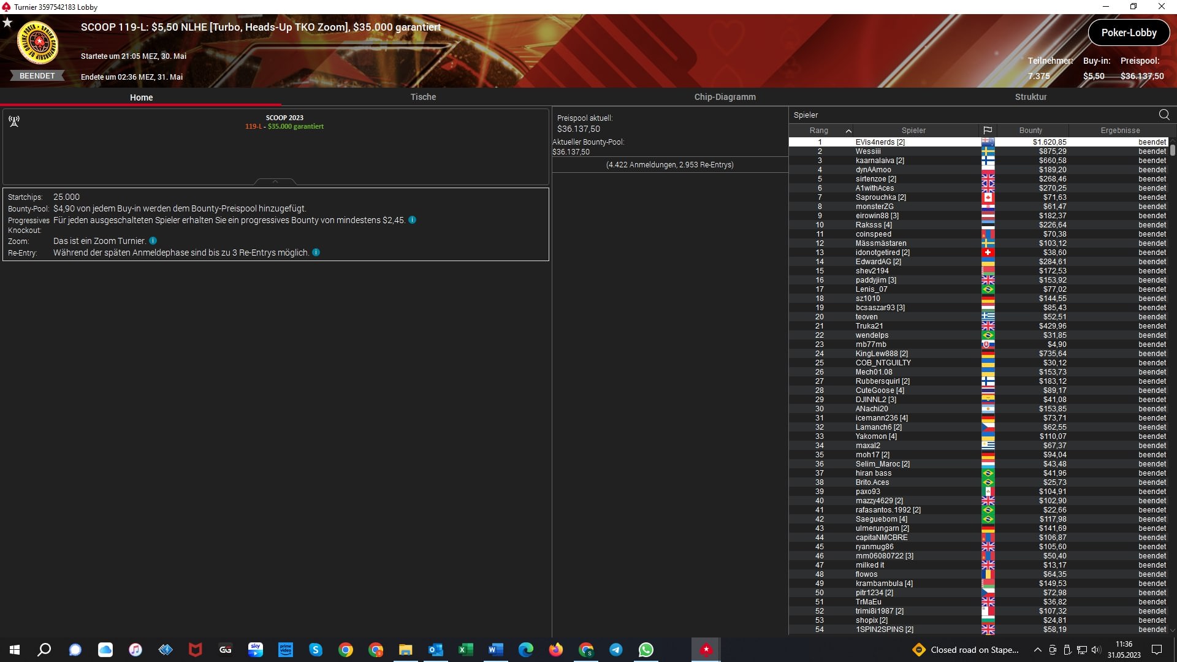Open iCloud from the taskbar
The image size is (1177, 662).
coord(105,650)
